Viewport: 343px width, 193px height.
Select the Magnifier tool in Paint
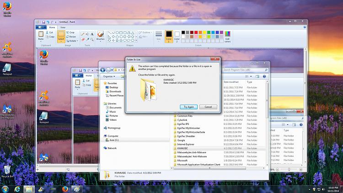click(x=92, y=39)
